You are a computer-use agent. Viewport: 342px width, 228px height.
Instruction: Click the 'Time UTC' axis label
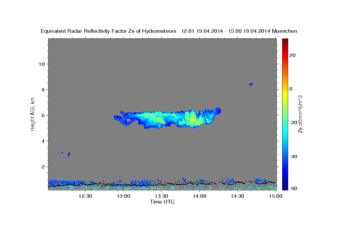pos(162,202)
